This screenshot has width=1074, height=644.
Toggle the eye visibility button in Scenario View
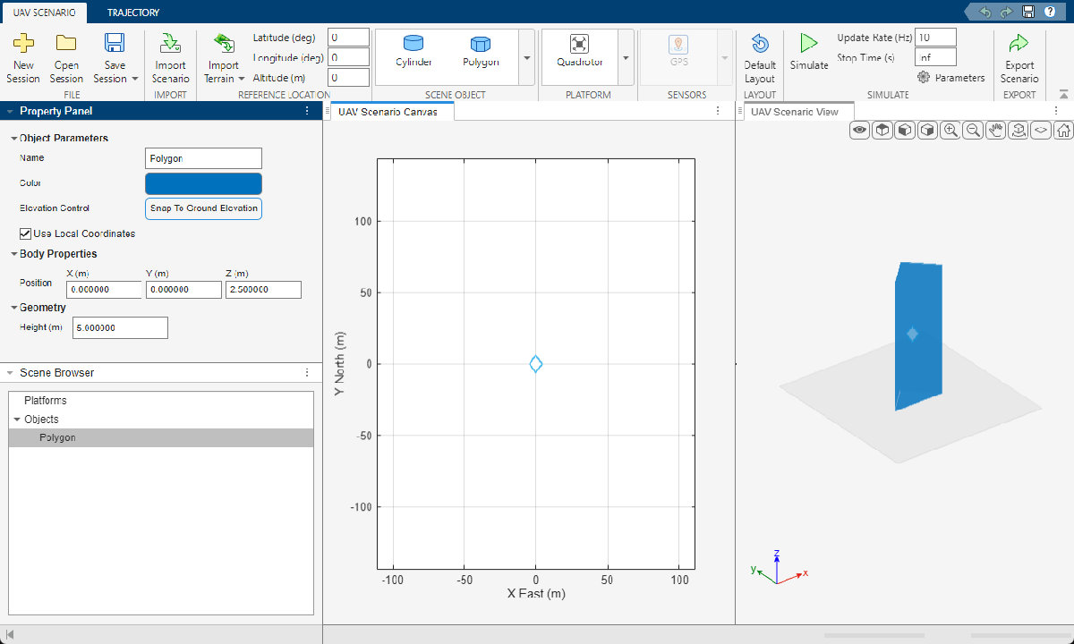[x=860, y=131]
